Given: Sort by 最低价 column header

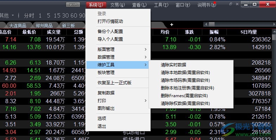Looking at the screenshot, I should click(29, 32).
